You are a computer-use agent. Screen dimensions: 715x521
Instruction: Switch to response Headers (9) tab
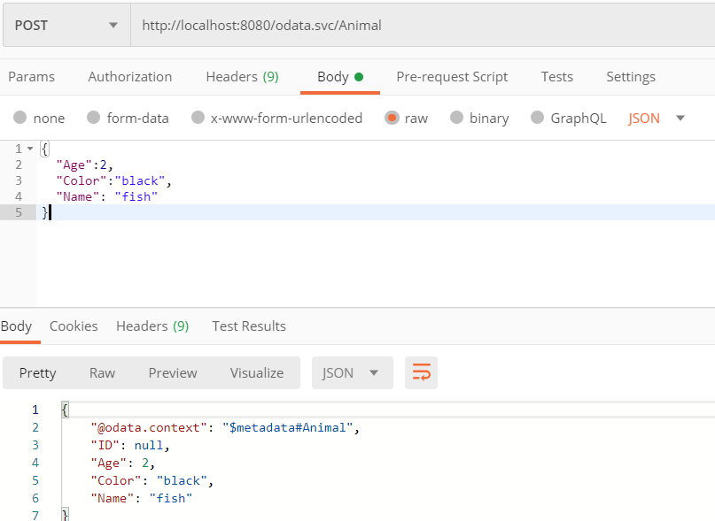click(152, 326)
